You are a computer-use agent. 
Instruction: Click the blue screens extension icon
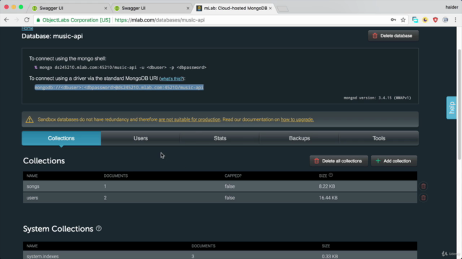pyautogui.click(x=415, y=20)
